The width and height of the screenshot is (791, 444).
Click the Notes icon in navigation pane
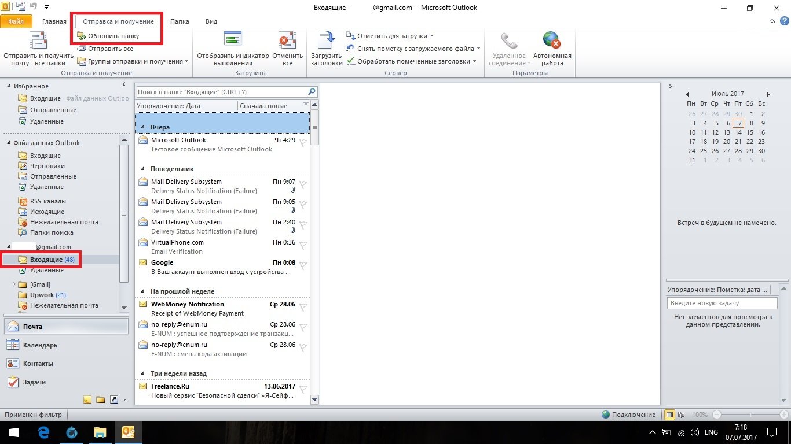[87, 399]
